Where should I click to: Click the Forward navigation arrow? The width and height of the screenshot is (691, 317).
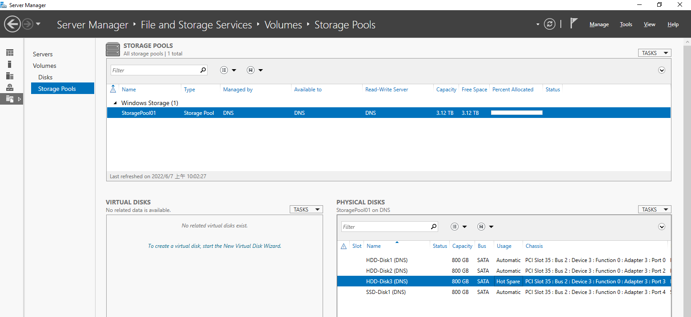click(x=28, y=24)
